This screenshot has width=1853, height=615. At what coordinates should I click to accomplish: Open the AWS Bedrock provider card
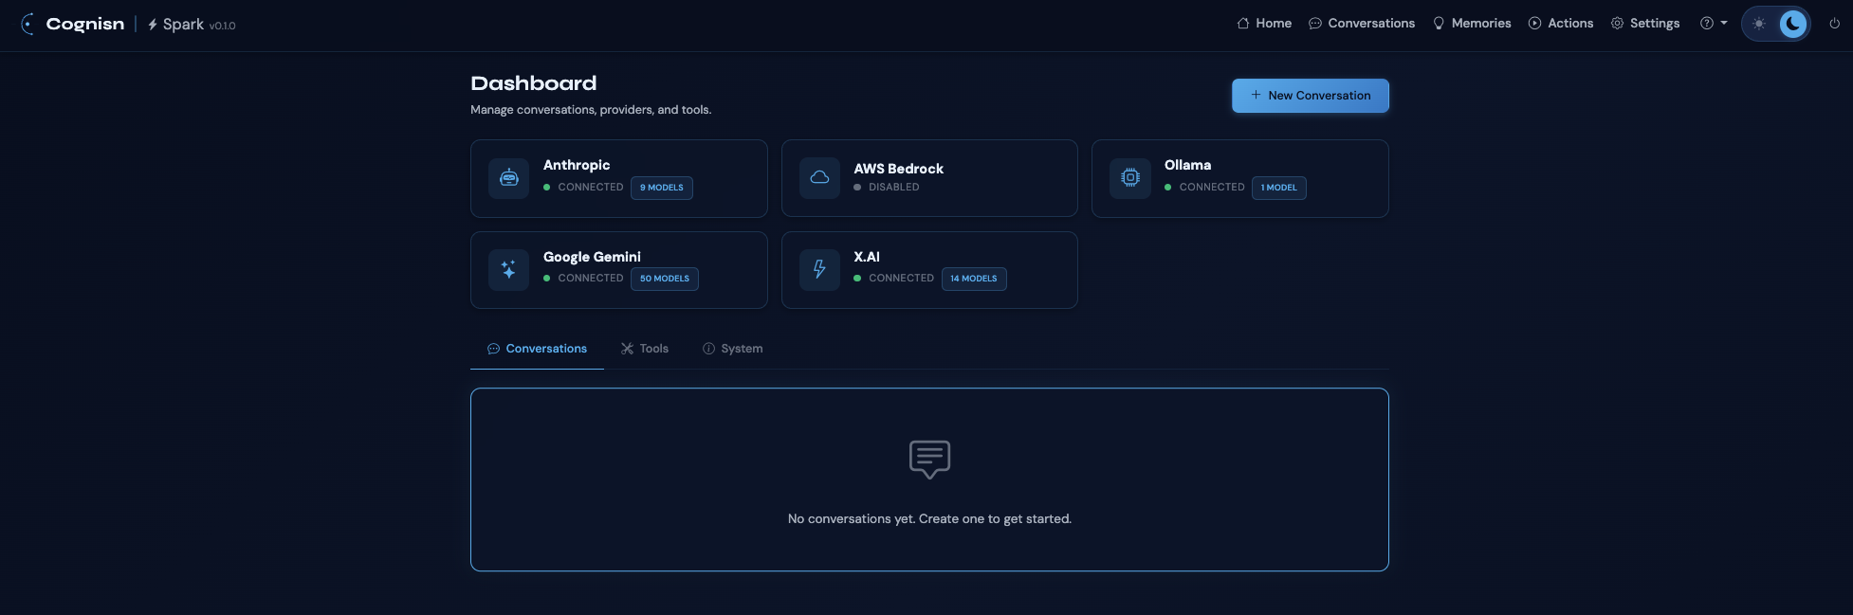(929, 178)
